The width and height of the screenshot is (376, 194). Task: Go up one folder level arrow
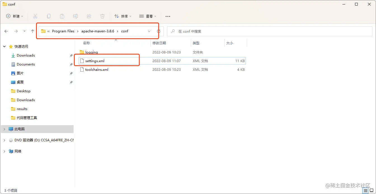point(32,31)
